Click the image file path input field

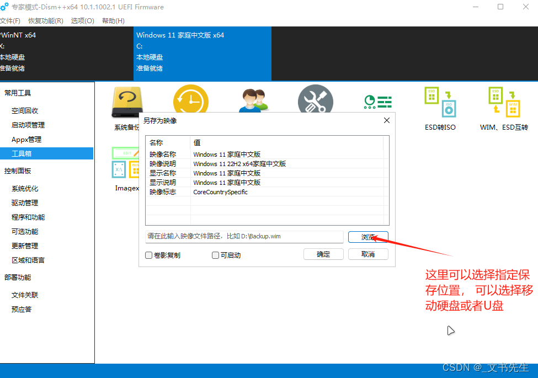point(244,236)
